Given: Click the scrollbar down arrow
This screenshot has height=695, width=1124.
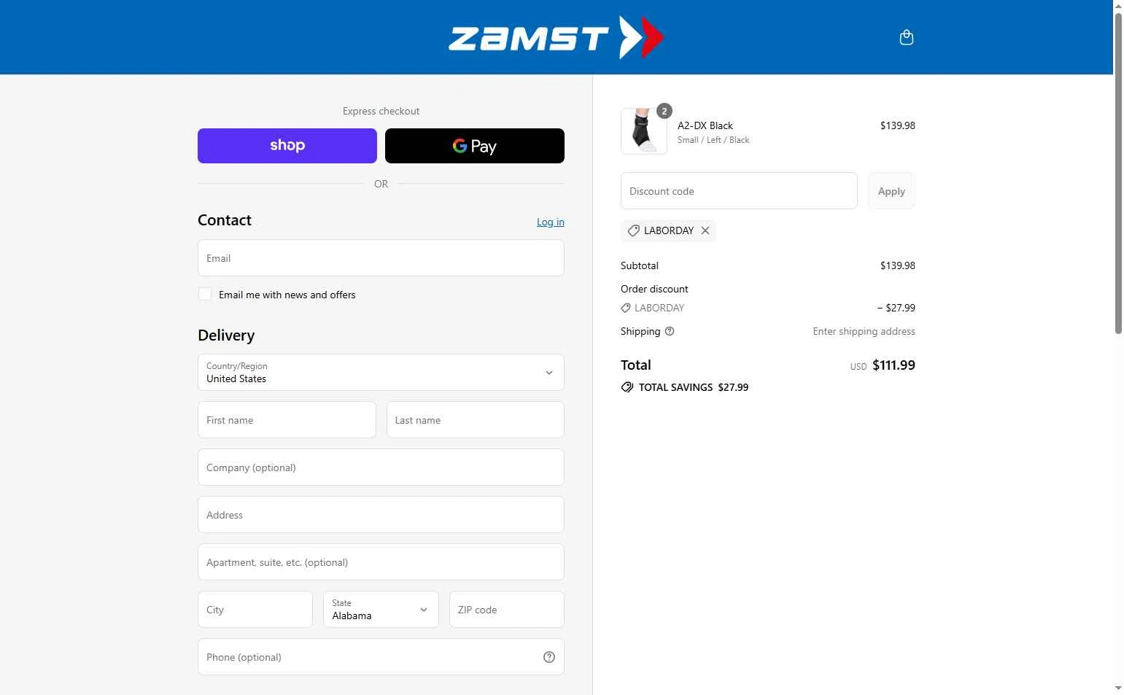Looking at the screenshot, I should (1118, 688).
